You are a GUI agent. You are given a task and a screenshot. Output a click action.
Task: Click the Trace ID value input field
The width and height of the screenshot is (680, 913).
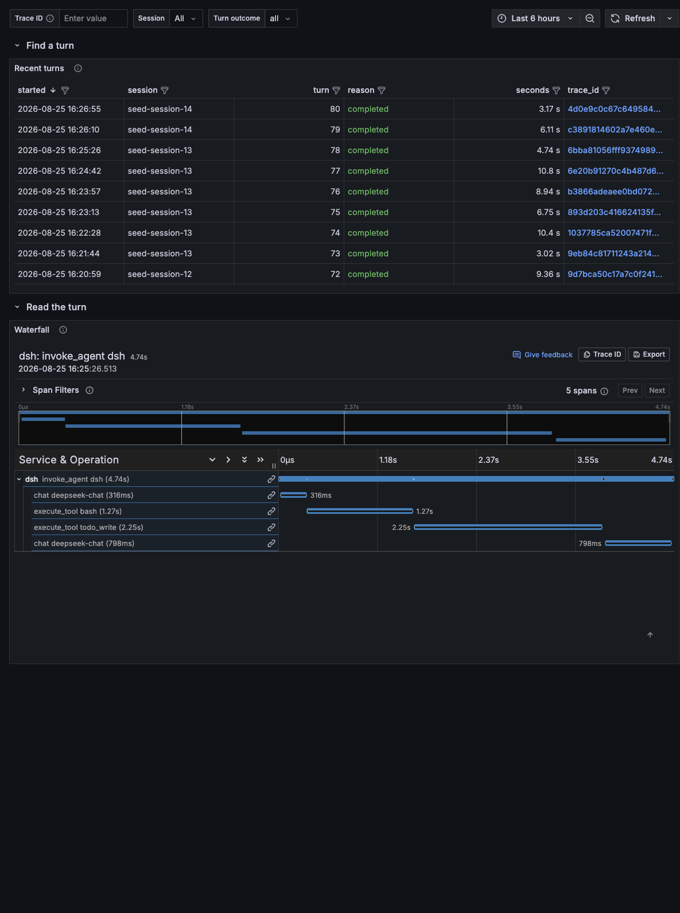pos(93,18)
